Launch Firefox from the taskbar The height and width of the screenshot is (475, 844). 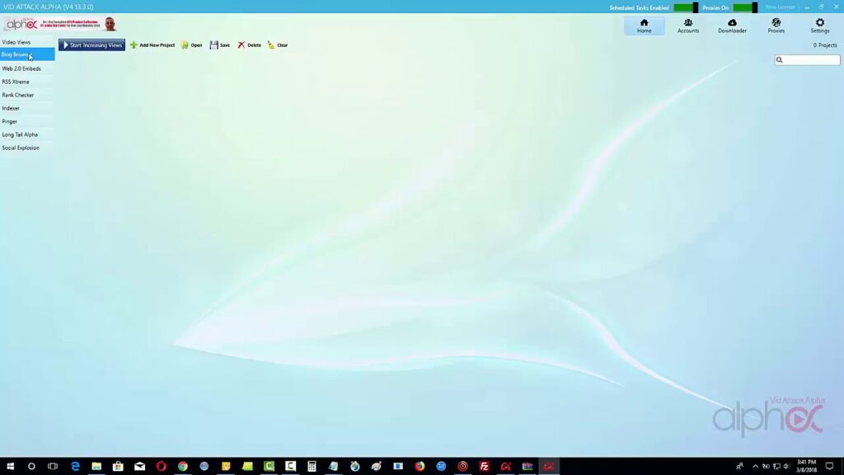pos(420,467)
